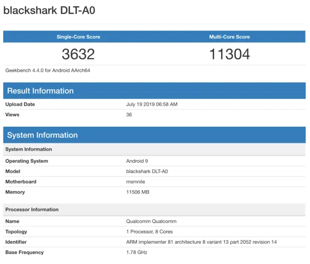Click the 11506 MB memory value
Screen dimensions: 310x264
point(138,192)
